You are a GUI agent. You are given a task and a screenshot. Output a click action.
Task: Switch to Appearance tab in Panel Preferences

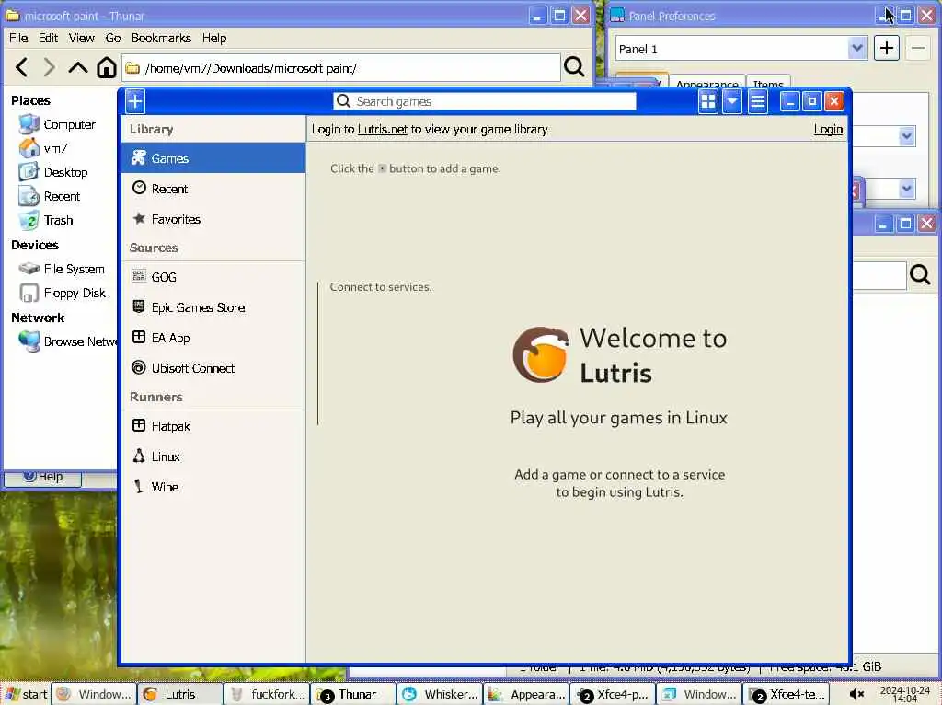click(x=706, y=83)
